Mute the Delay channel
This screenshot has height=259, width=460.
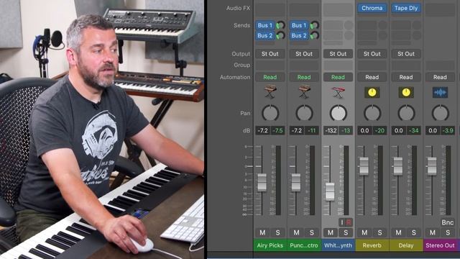[x=399, y=232]
